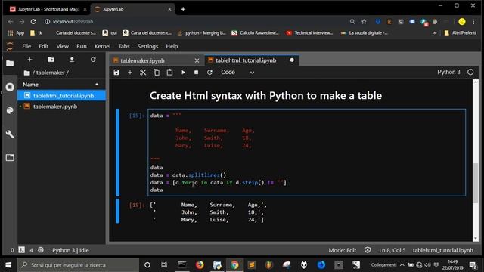
Task: Click the terminals count icon in status bar
Action: [22, 250]
